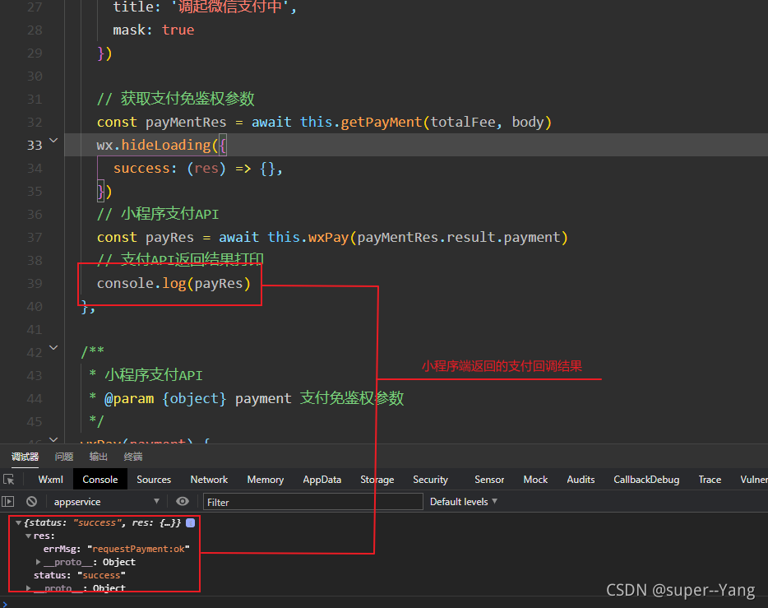This screenshot has width=768, height=608.
Task: Select the 问题 panel tab
Action: click(x=64, y=457)
